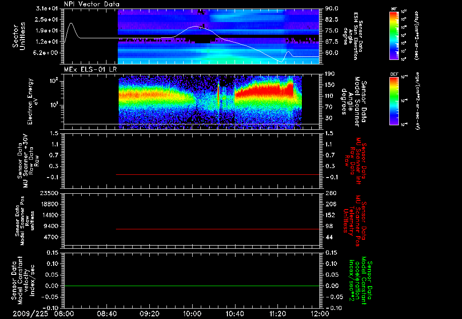Click the '82.5' sun elevation tick label
The height and width of the screenshot is (319, 462).
coord(332,19)
